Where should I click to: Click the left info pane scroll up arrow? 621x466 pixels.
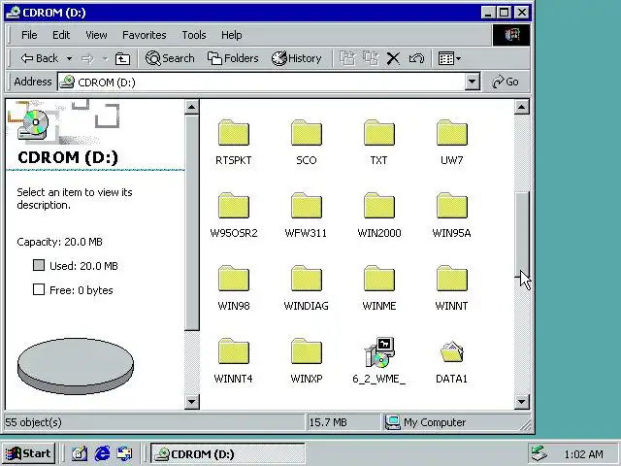tap(192, 107)
